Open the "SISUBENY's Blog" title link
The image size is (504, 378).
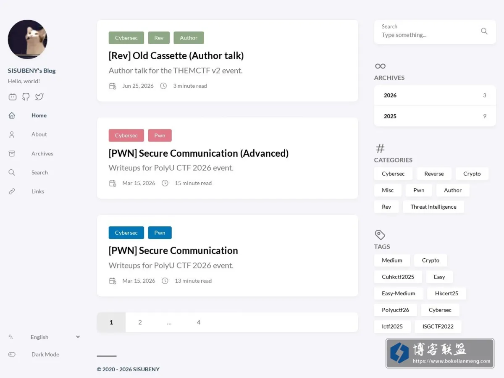click(x=32, y=71)
